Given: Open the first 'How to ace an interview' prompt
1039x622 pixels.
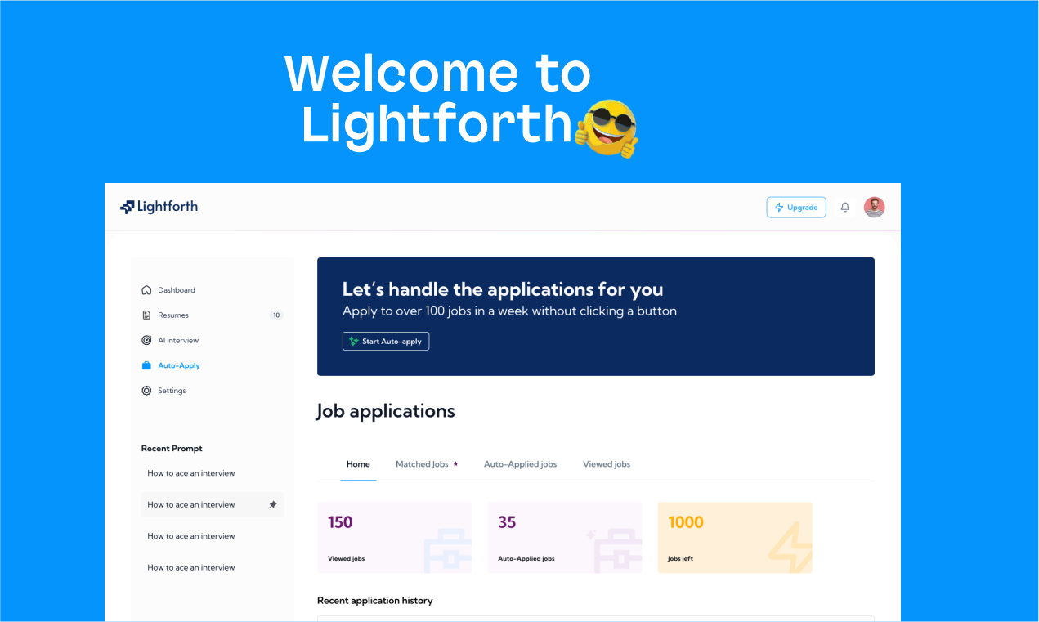Looking at the screenshot, I should (x=191, y=473).
